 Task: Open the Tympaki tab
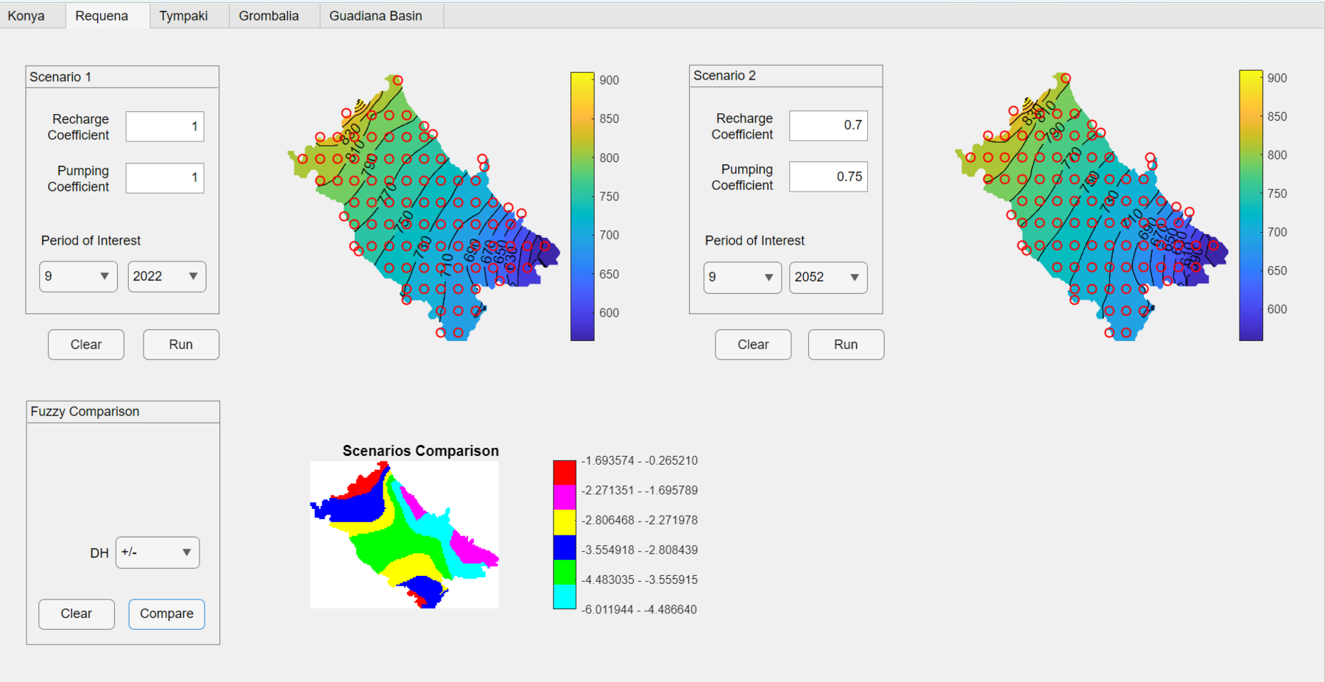point(183,15)
